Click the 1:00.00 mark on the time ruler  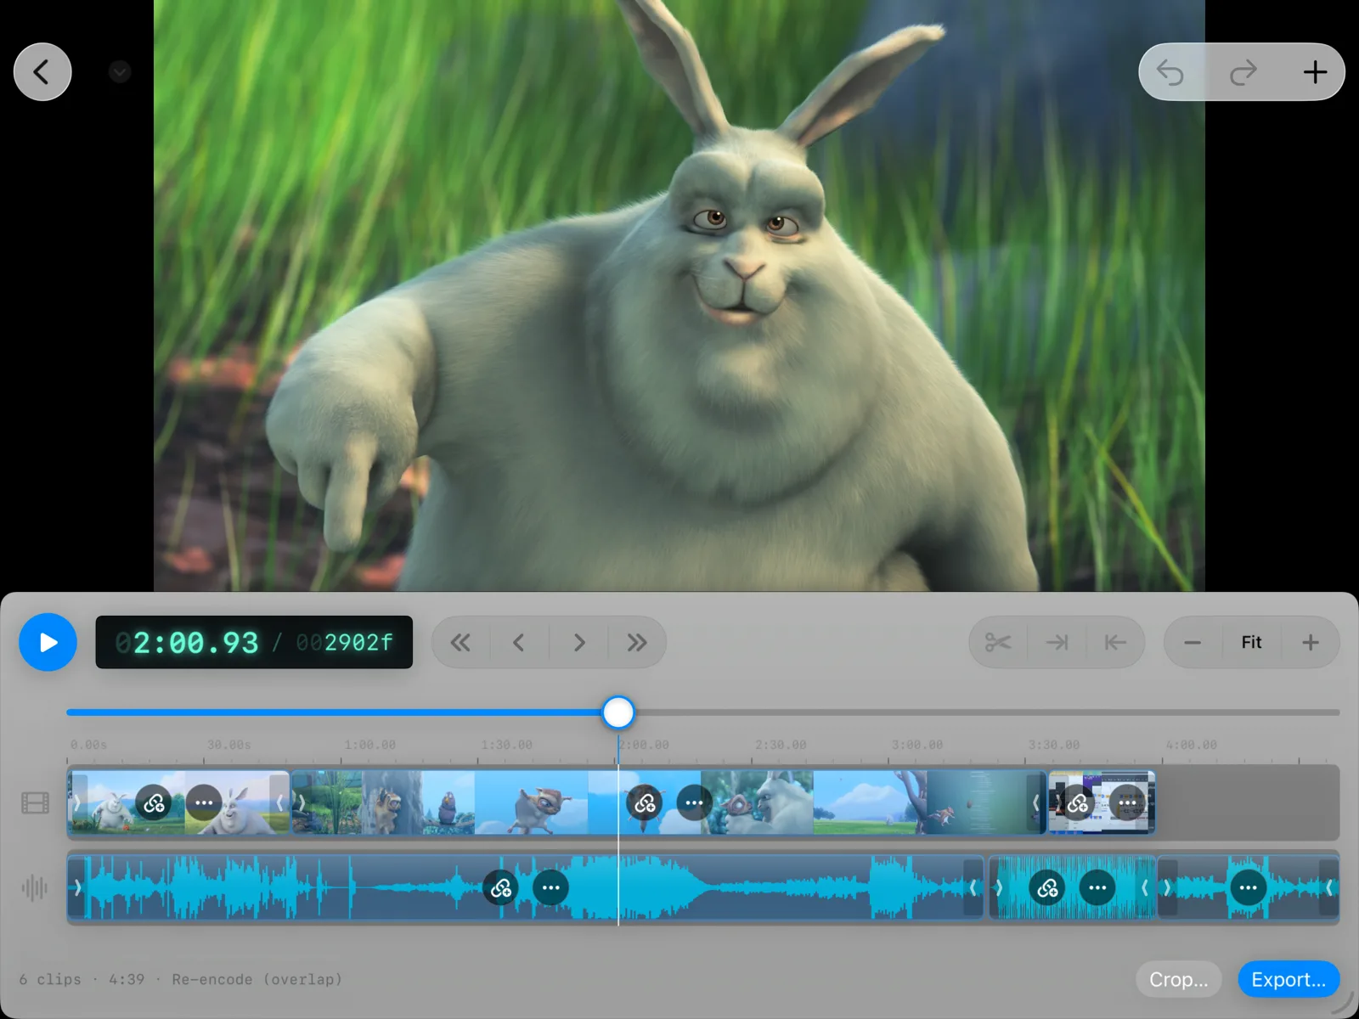pyautogui.click(x=370, y=745)
